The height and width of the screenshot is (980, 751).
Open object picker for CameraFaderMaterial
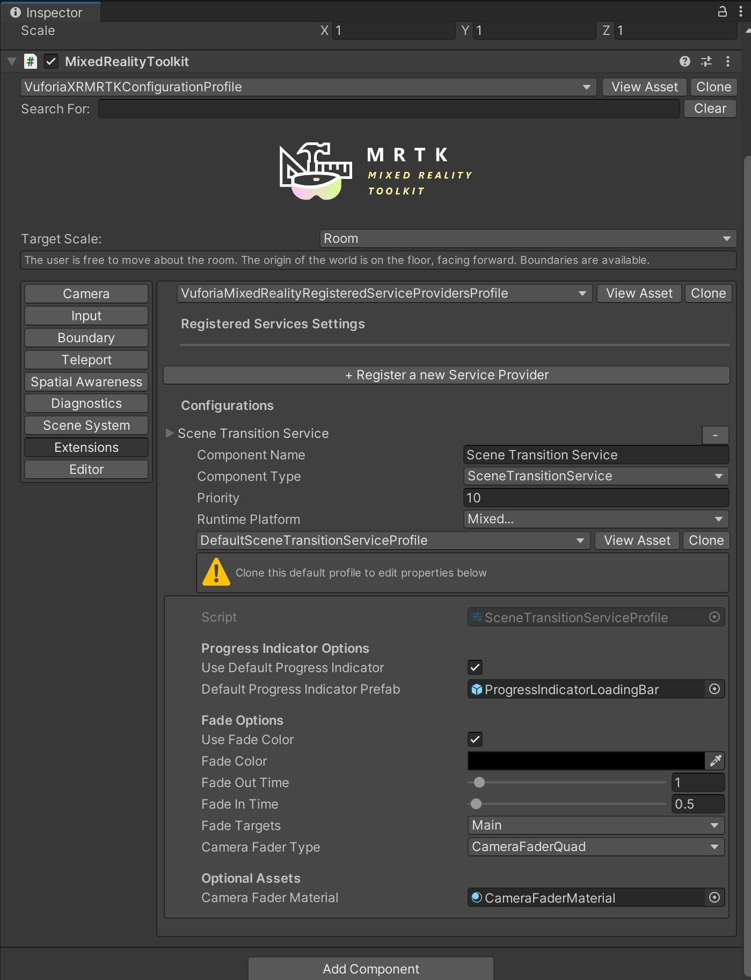click(x=714, y=897)
